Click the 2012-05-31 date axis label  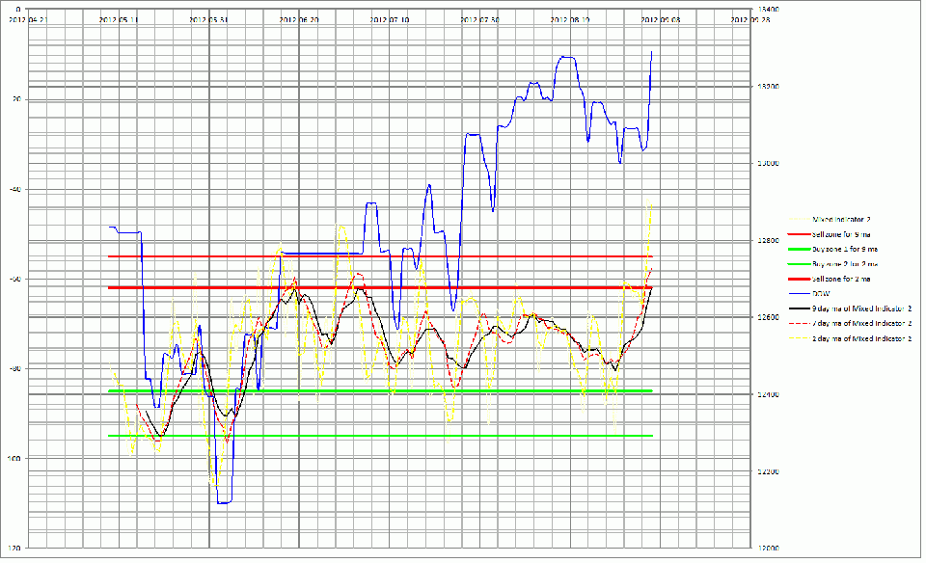point(209,19)
